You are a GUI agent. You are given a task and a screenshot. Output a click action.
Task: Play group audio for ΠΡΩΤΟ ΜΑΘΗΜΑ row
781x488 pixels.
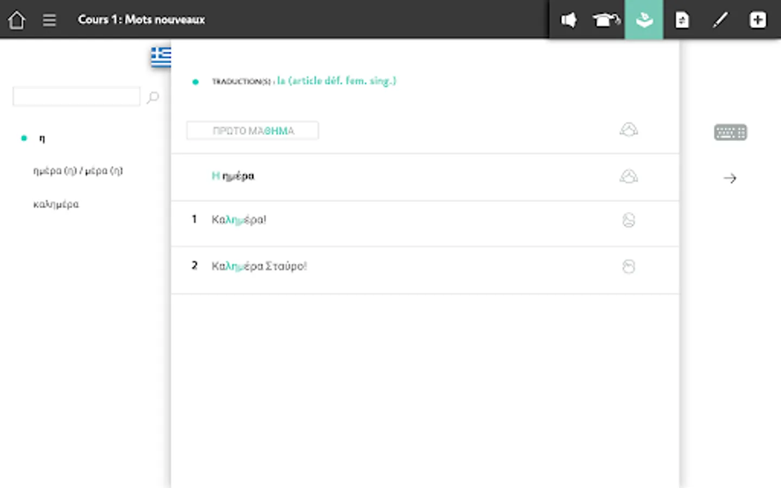pos(629,130)
